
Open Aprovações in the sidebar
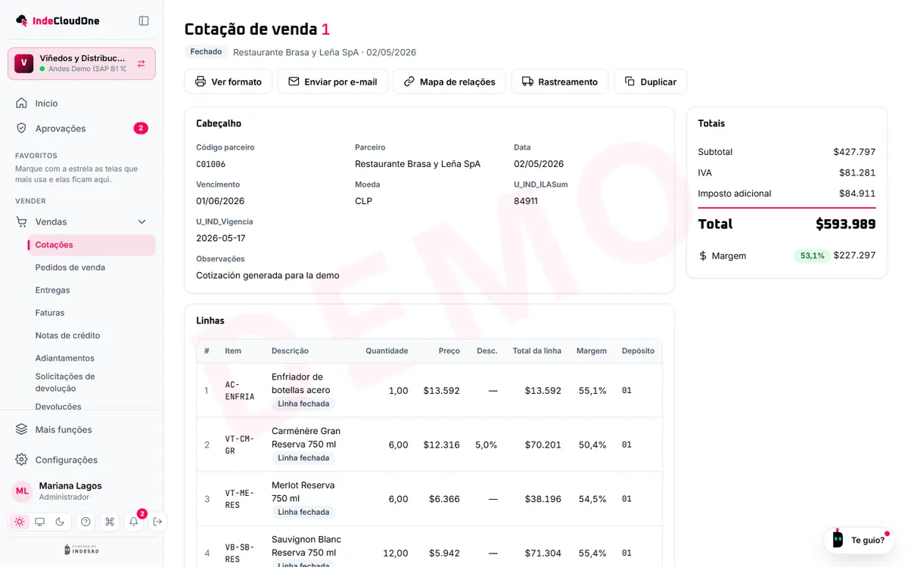82,129
